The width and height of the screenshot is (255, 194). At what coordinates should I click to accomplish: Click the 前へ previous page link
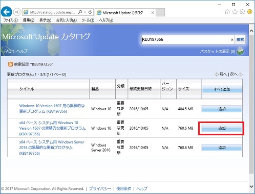pyautogui.click(x=223, y=74)
